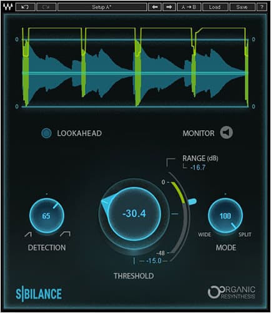This screenshot has height=313, width=271.
Task: Select high-pass detection shape icon
Action: point(28,234)
